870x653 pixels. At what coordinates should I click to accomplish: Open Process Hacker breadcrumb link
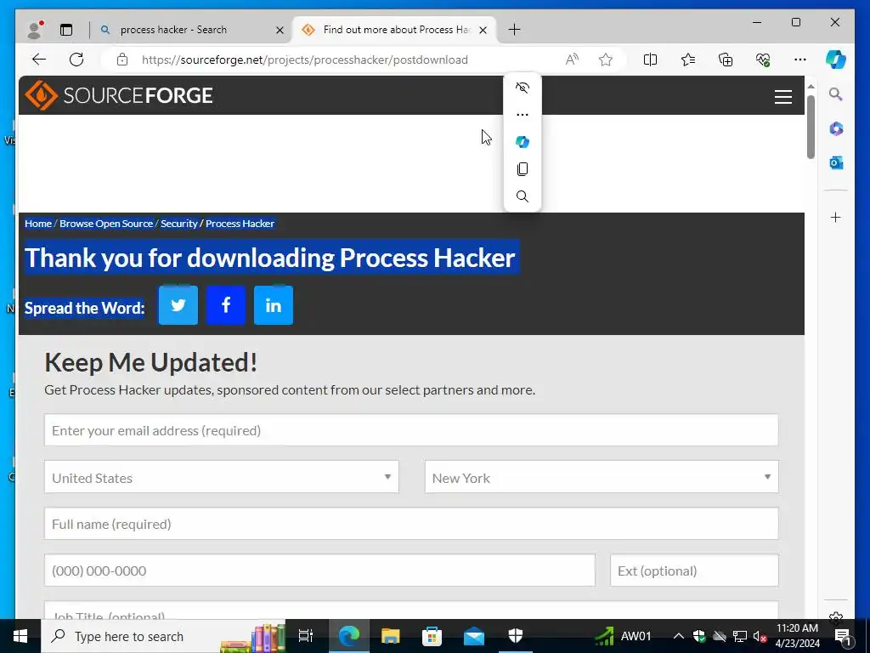240,224
